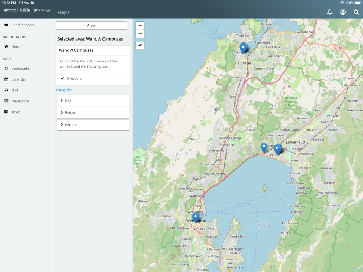Get Directions to WandW Campuses
The width and height of the screenshot is (363, 272).
(74, 79)
